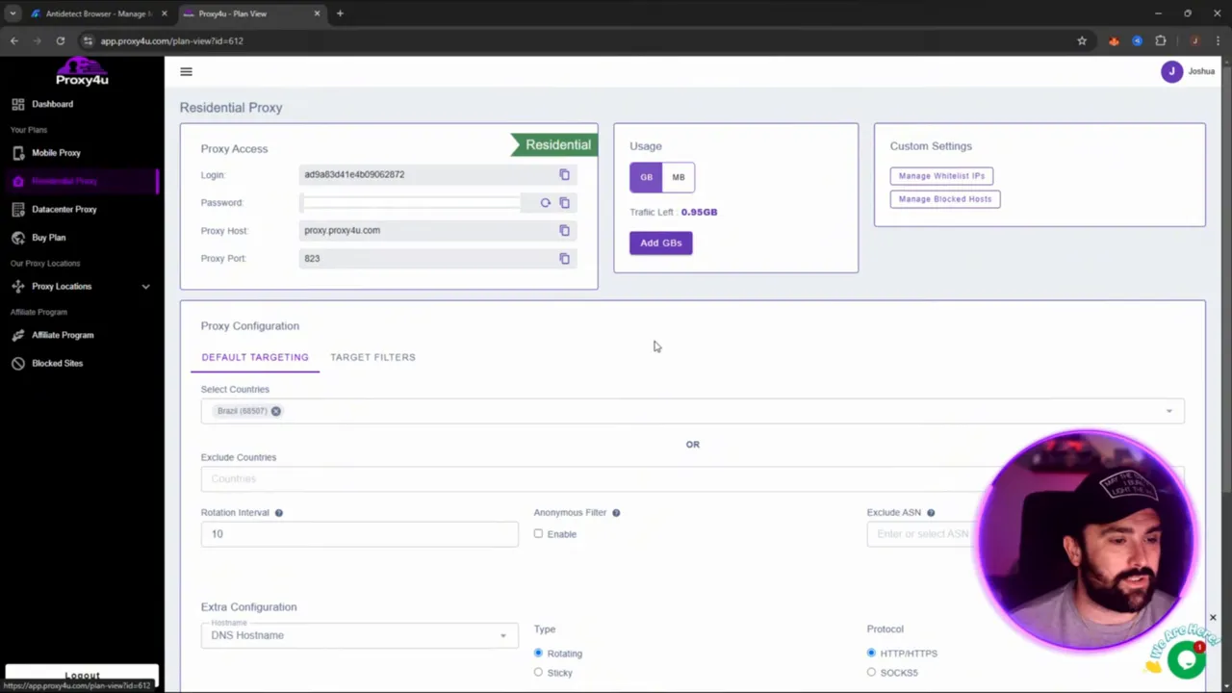
Task: Open the Select Countries dropdown
Action: (x=1168, y=411)
